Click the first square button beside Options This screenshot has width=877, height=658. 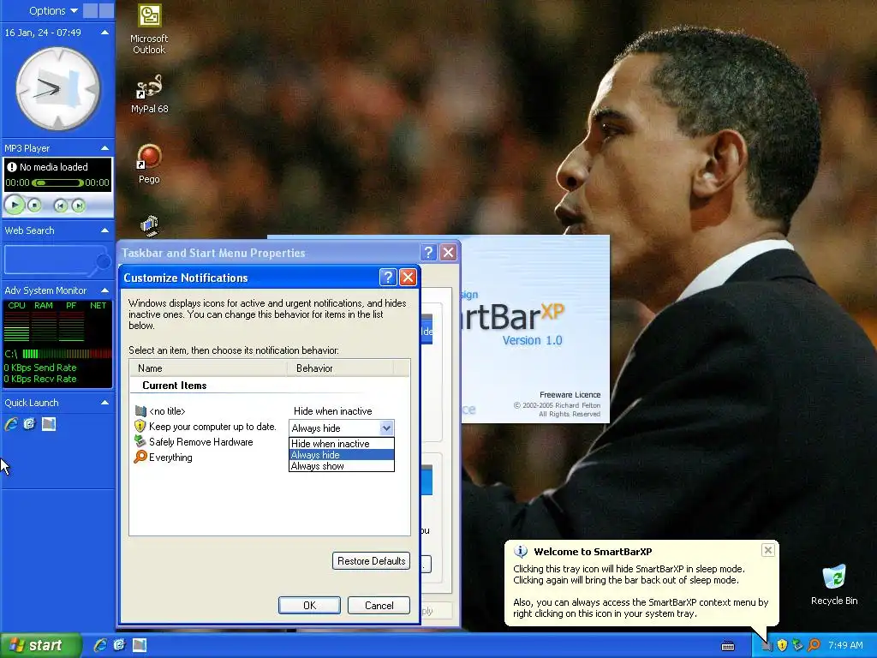pos(90,10)
